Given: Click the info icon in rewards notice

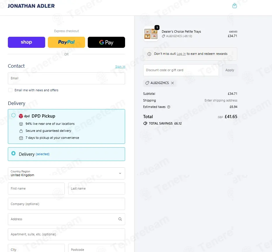Looking at the screenshot, I should click(149, 54).
